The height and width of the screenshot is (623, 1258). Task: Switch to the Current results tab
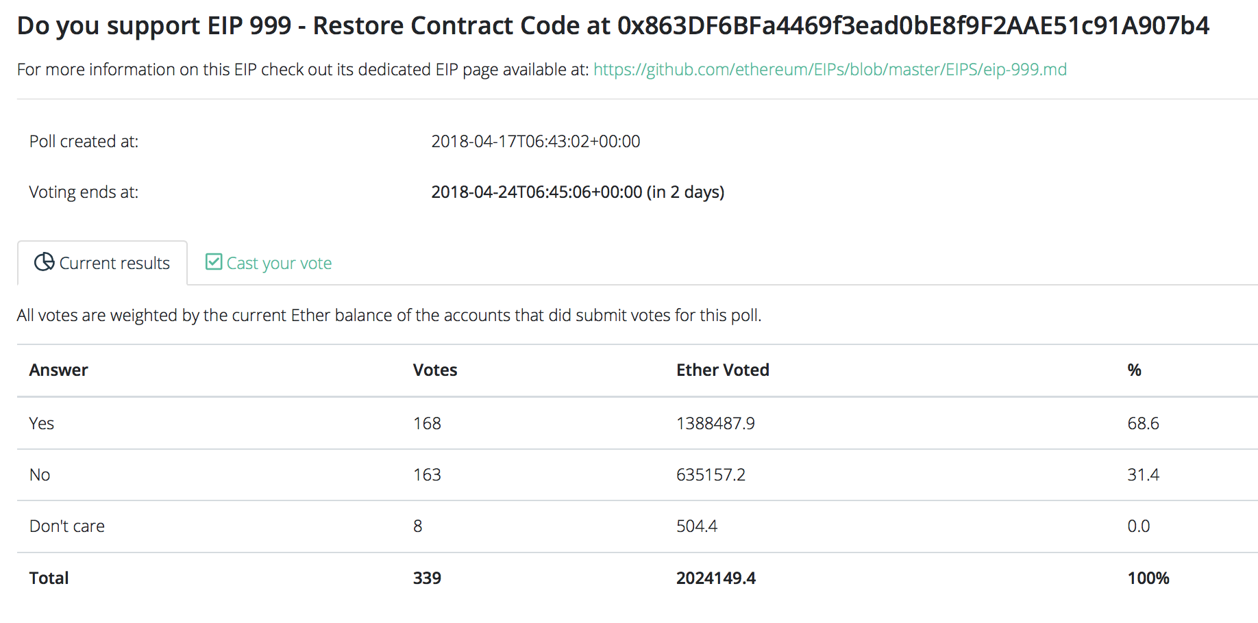(x=102, y=263)
